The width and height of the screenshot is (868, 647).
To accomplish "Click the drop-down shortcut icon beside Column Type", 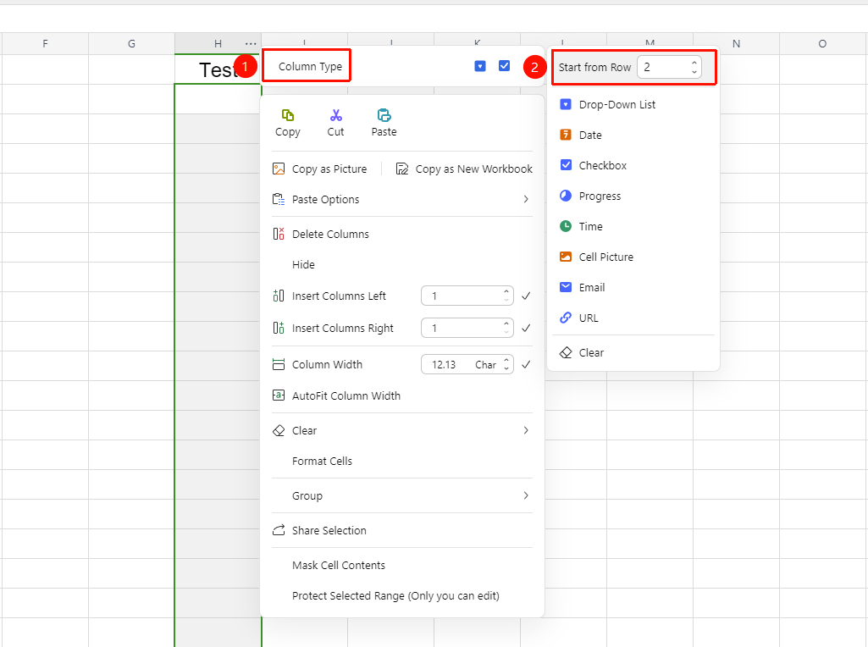I will [480, 66].
